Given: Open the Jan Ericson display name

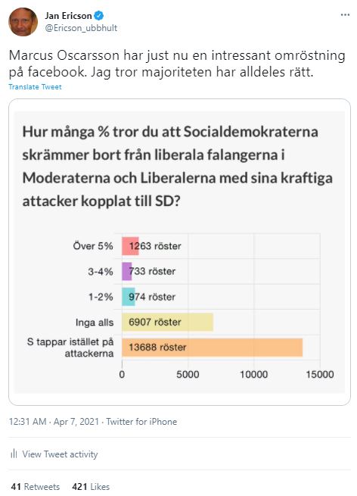Looking at the screenshot, I should [68, 15].
